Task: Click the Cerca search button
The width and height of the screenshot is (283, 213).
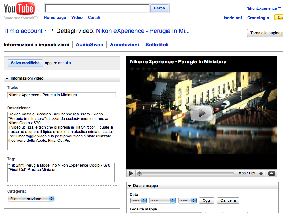Action: click(x=159, y=8)
